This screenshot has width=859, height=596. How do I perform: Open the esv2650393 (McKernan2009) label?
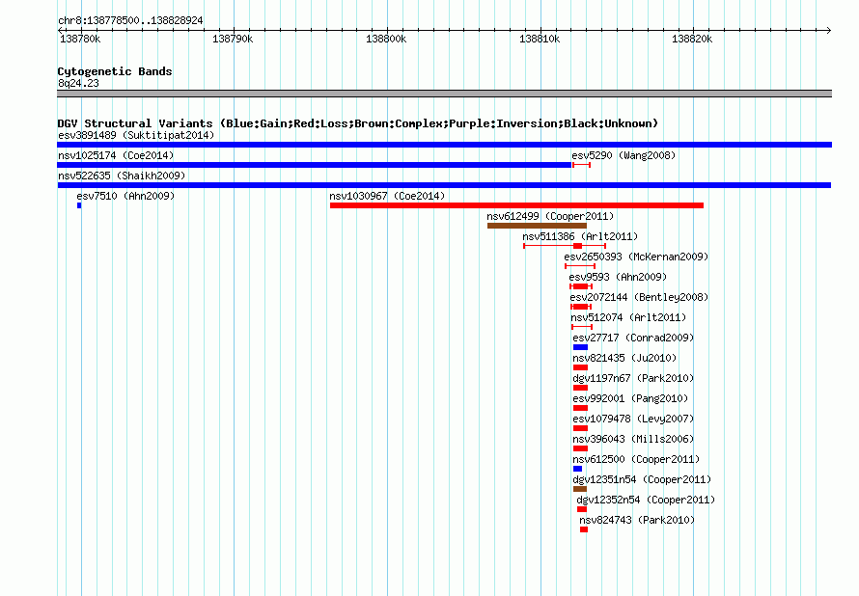(x=636, y=257)
